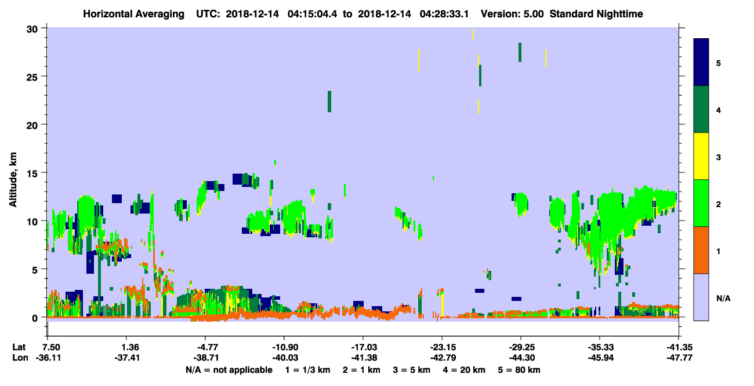Click legend text '1 = 1/3 km'
Screen dimensions: 754x386
(x=307, y=369)
